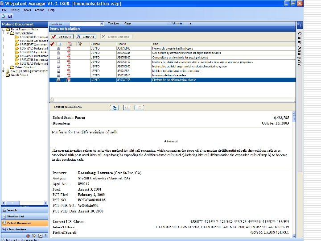Click document icon in Cell culture systems row

coord(58,53)
